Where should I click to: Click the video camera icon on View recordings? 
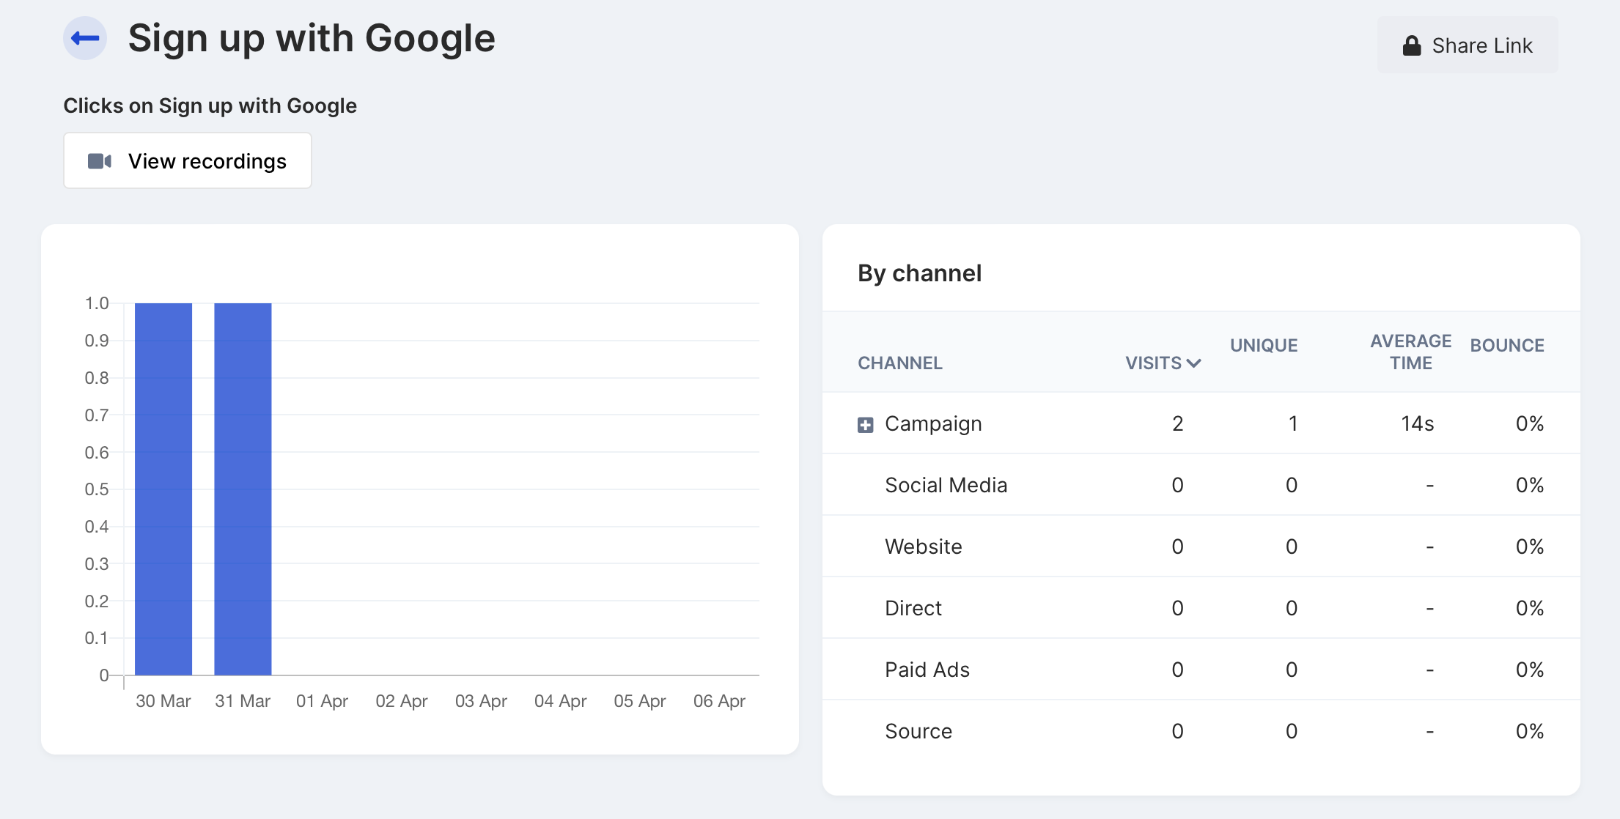tap(98, 160)
